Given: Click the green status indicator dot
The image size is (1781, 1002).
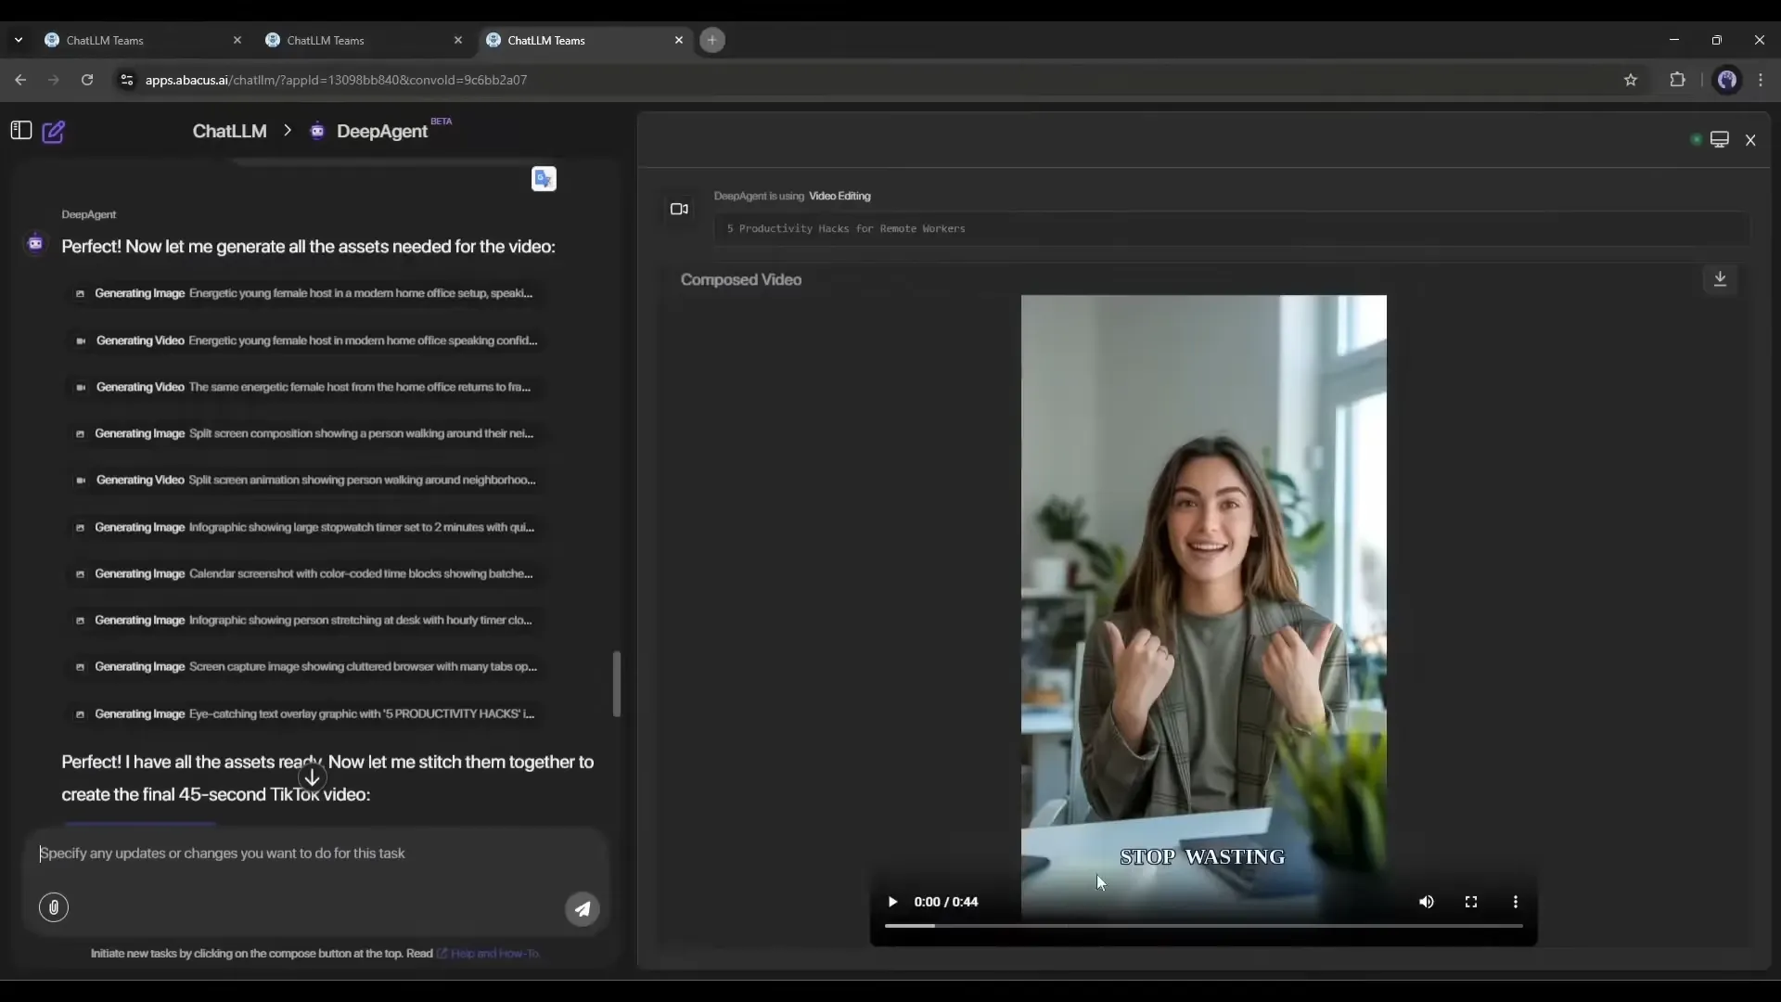Looking at the screenshot, I should click(1696, 140).
